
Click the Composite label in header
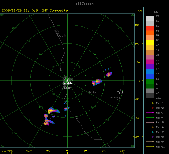click(x=59, y=10)
